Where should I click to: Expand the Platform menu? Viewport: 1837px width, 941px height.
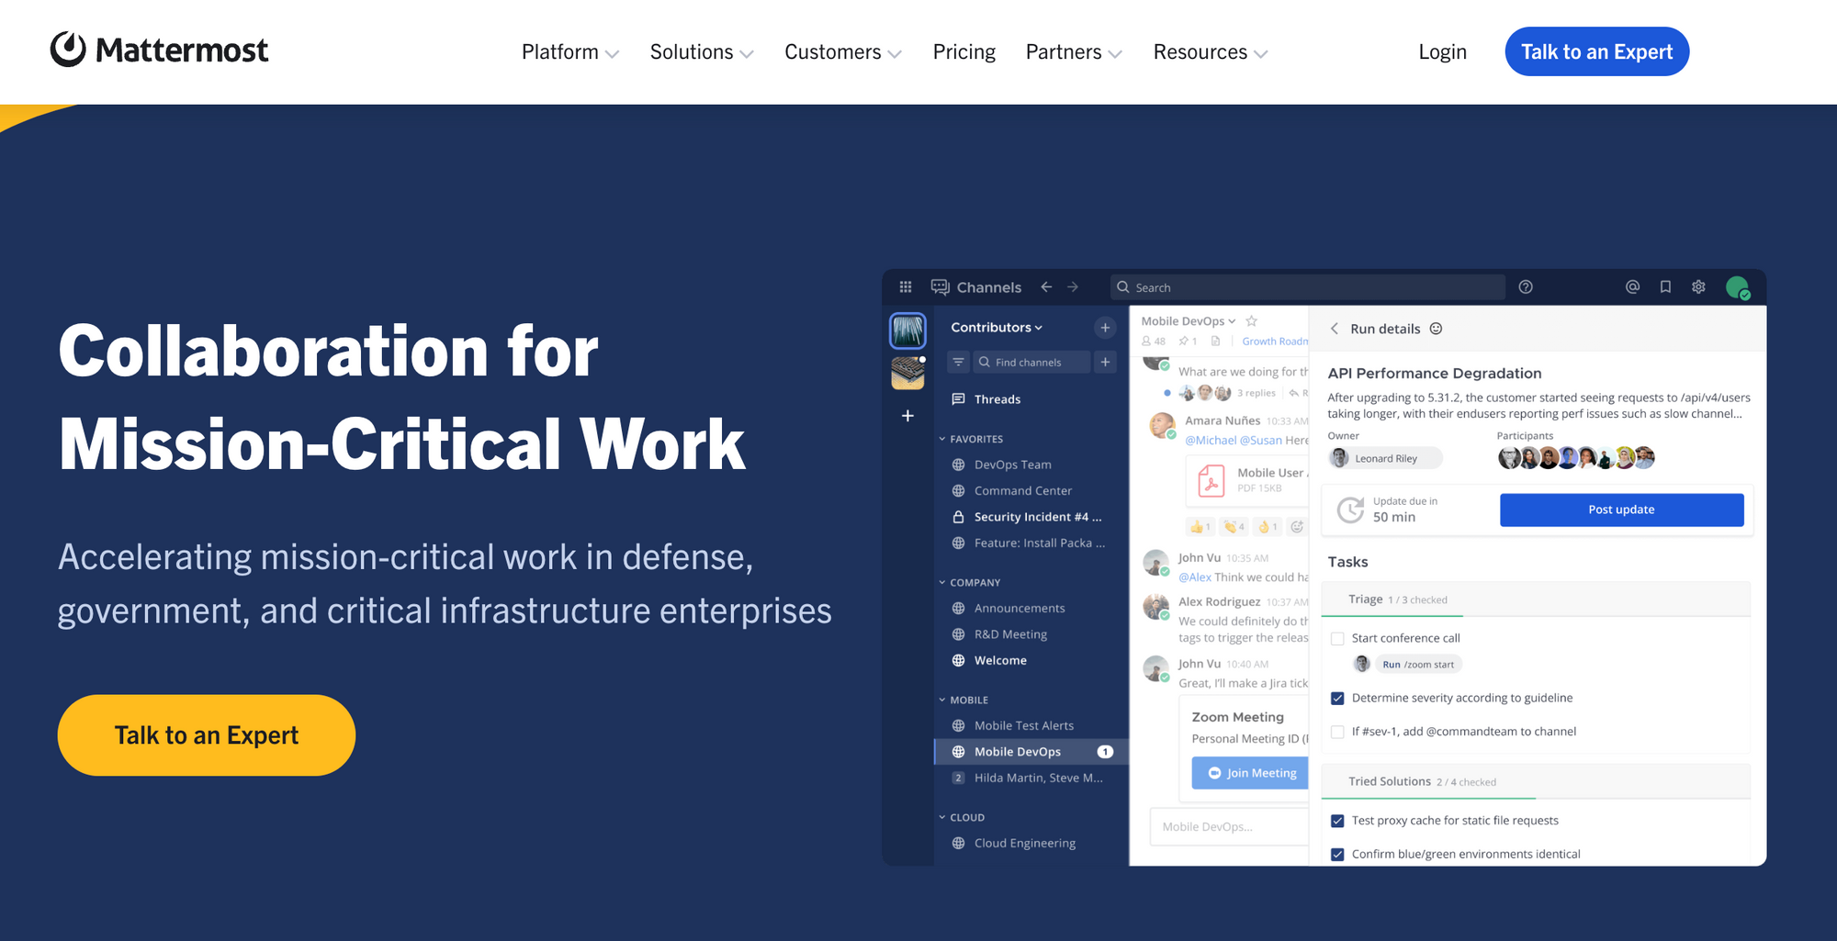click(x=570, y=52)
